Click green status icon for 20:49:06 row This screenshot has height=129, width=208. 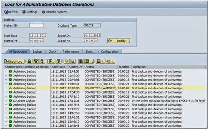coord(10,80)
